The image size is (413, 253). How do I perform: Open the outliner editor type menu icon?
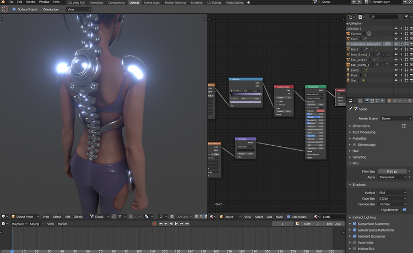point(352,17)
